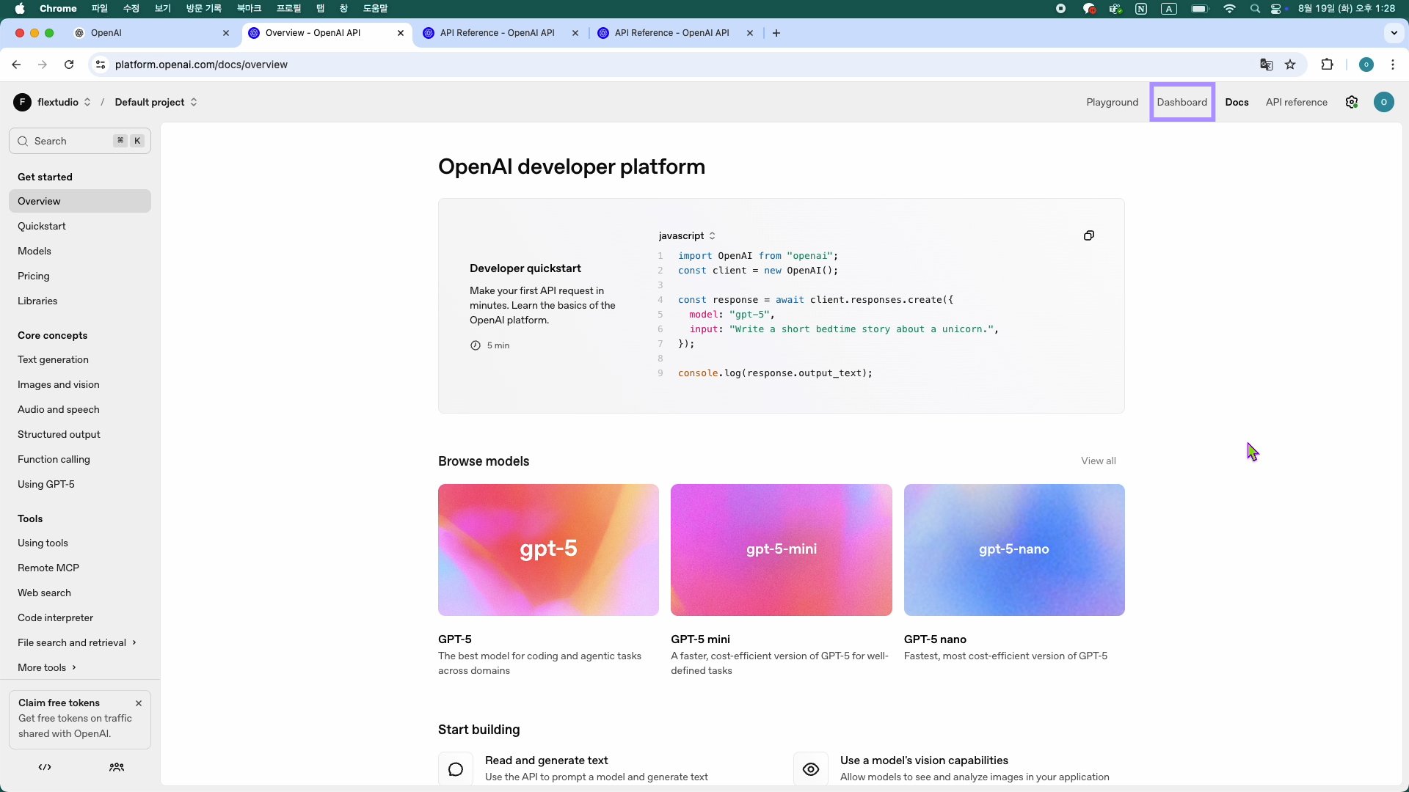1409x792 pixels.
Task: Open the Playground from the top navigation
Action: (1112, 102)
